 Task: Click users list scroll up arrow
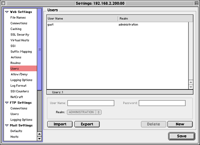pos(191,82)
